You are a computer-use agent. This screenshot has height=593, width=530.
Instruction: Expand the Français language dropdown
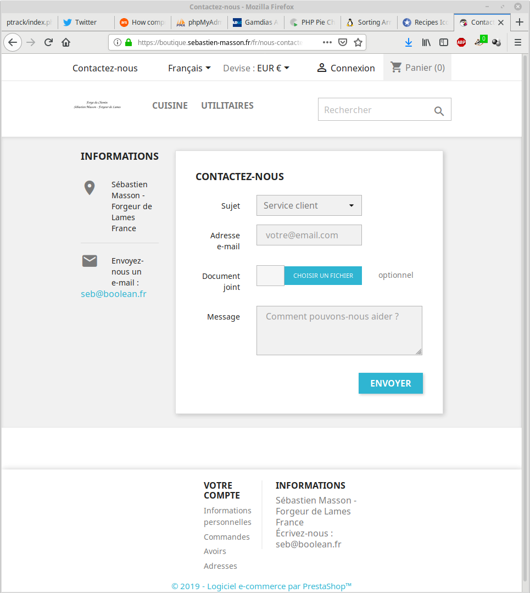pyautogui.click(x=189, y=68)
